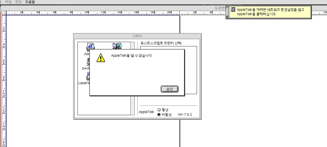The width and height of the screenshot is (327, 147).
Task: Select the globe network driver icon
Action: pyautogui.click(x=117, y=46)
